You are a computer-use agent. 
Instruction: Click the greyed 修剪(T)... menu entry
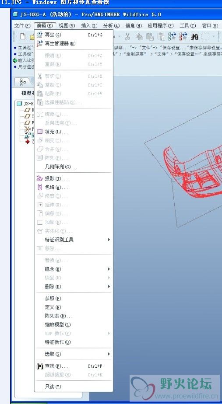[x=74, y=196]
